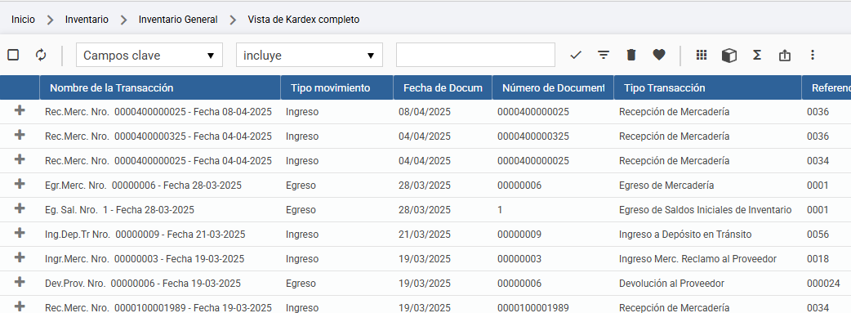Click date cell 21/03/2025
Image resolution: width=851 pixels, height=313 pixels.
[425, 235]
